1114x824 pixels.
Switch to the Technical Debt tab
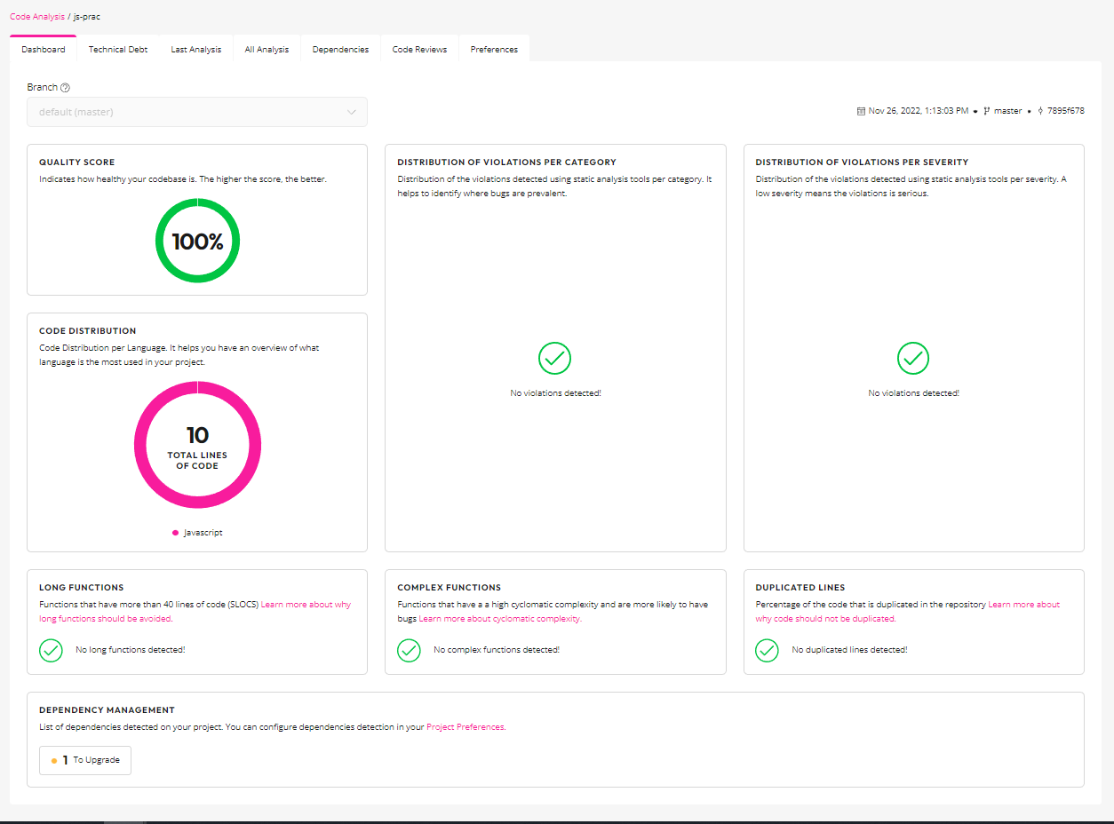click(118, 50)
